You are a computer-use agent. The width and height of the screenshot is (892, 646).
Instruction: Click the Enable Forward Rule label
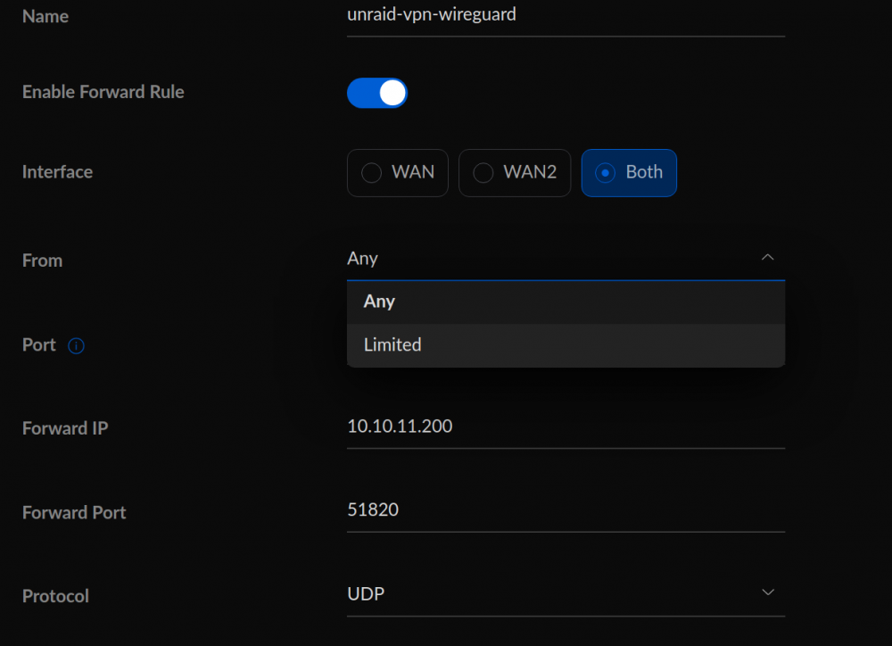click(x=103, y=92)
